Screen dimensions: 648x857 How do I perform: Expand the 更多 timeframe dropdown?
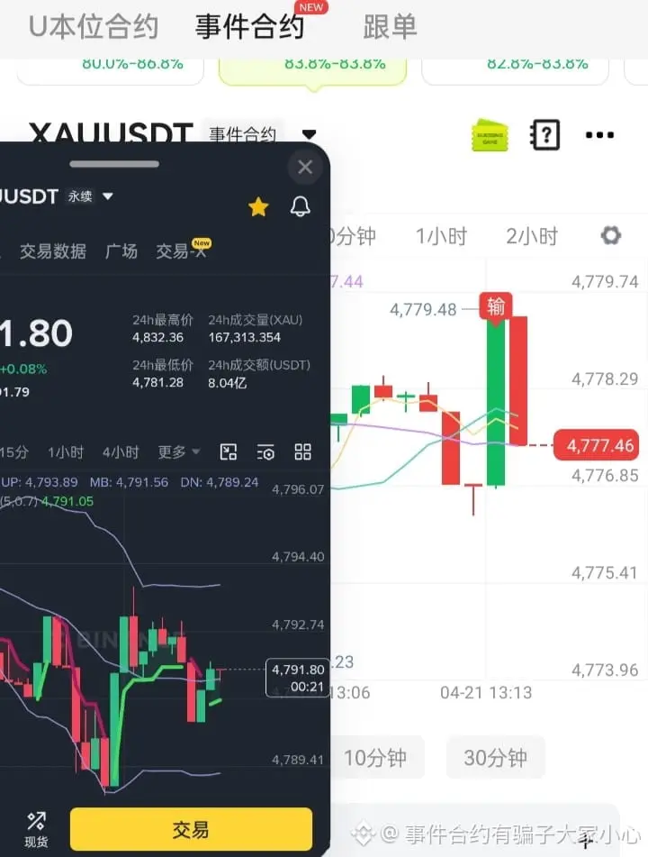[178, 452]
